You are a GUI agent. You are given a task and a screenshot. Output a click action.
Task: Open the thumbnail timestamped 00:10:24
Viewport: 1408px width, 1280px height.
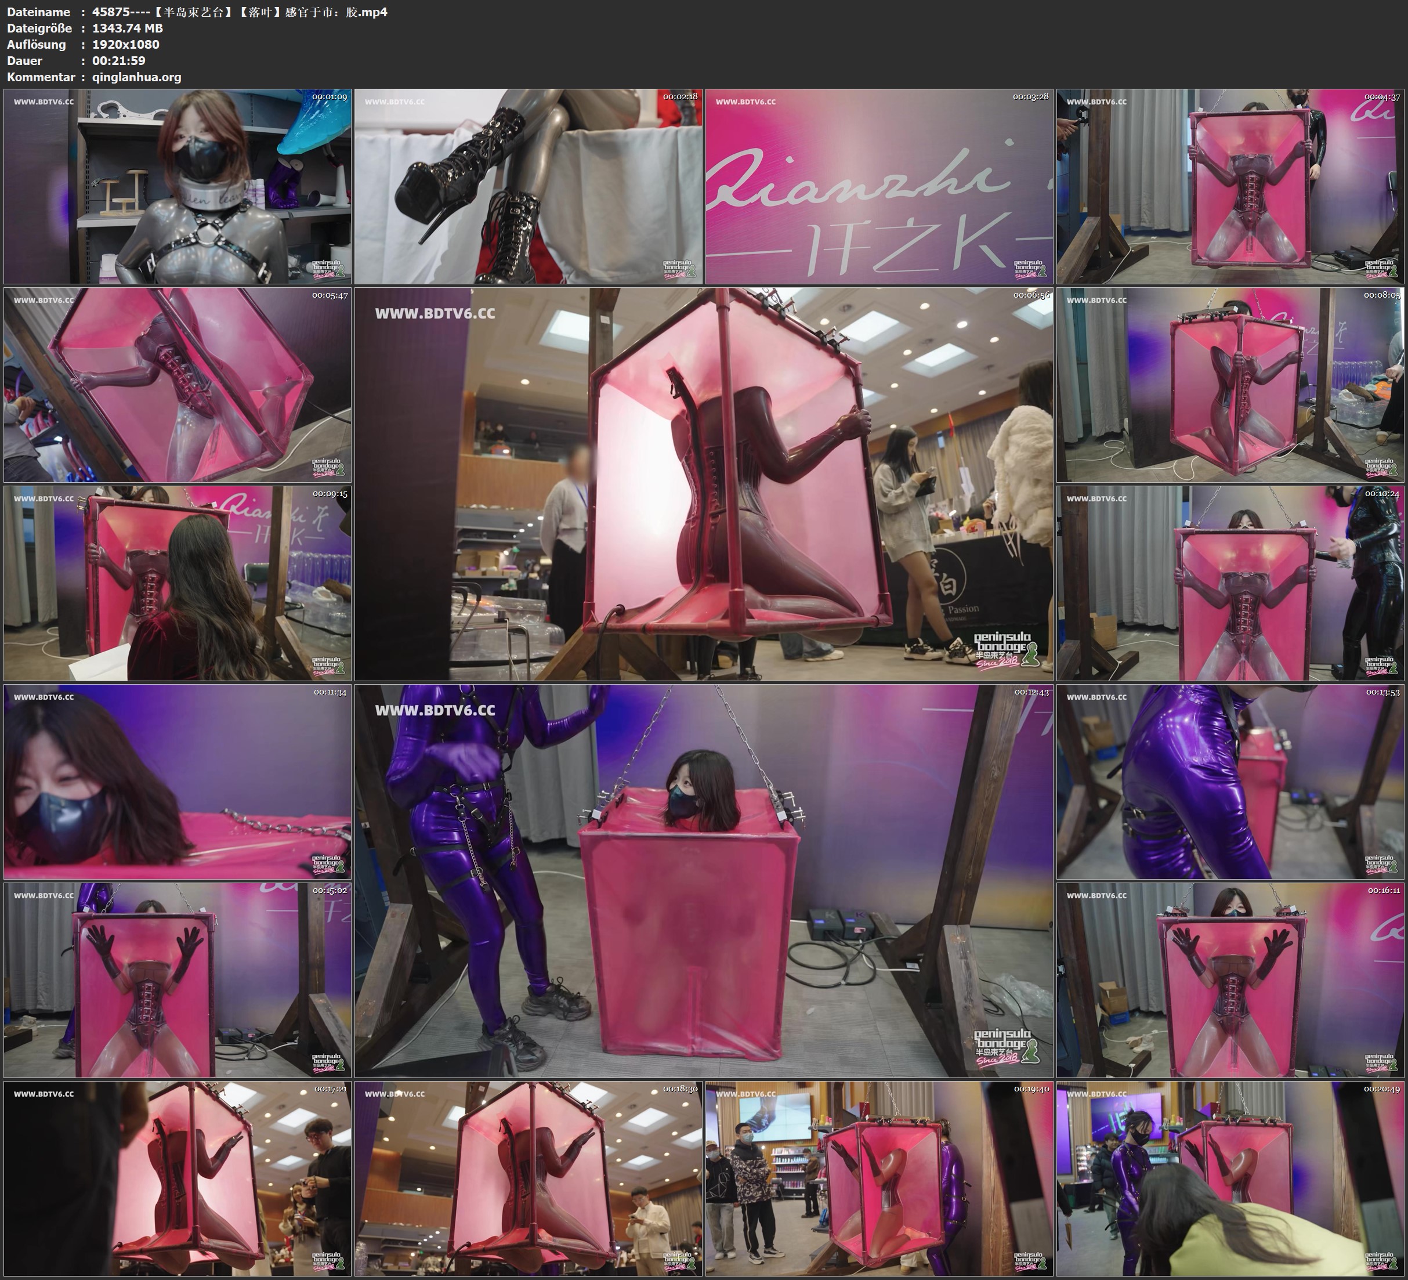click(x=1229, y=583)
